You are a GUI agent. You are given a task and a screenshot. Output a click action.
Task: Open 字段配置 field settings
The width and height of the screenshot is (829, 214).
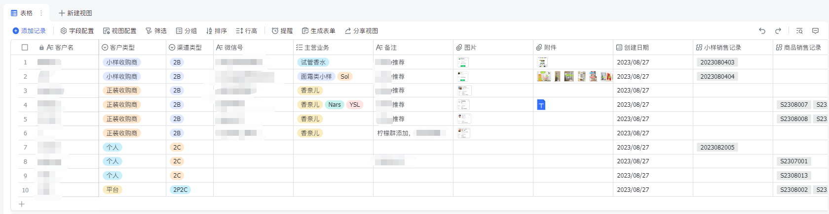tap(77, 31)
